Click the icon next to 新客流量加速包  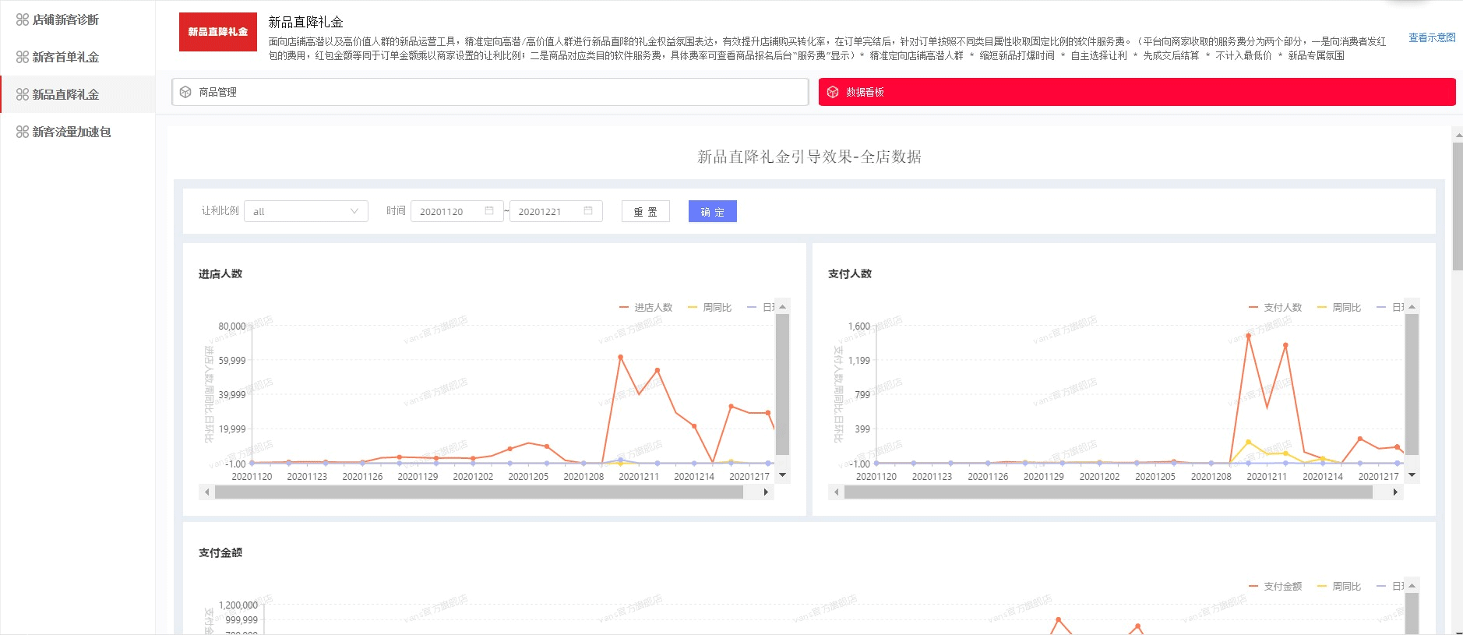point(23,132)
